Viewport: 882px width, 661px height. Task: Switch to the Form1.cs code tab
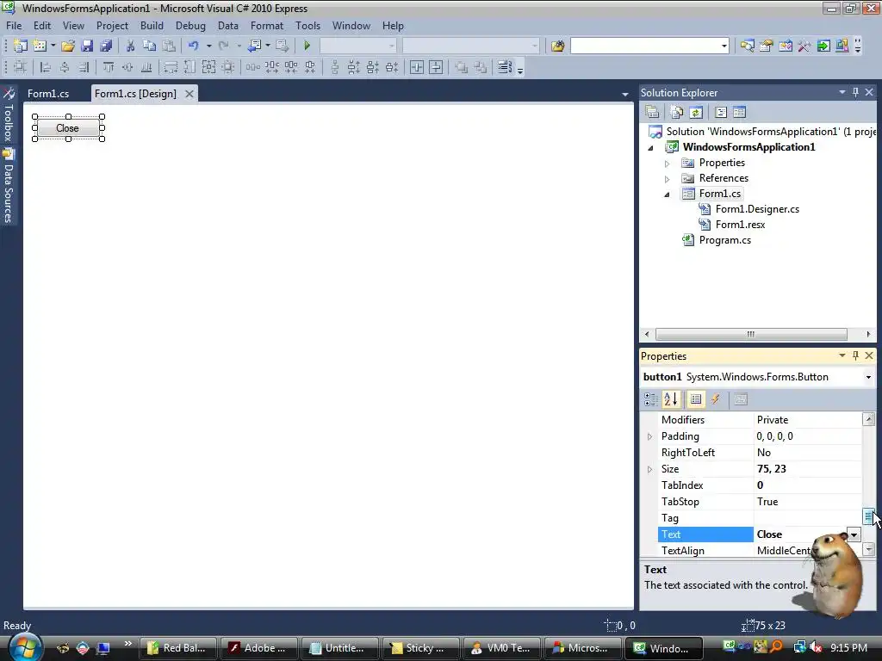(48, 94)
